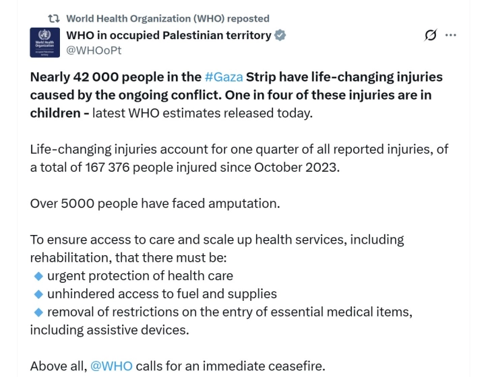
Task: Open the #Gaza hashtag
Action: pos(223,77)
